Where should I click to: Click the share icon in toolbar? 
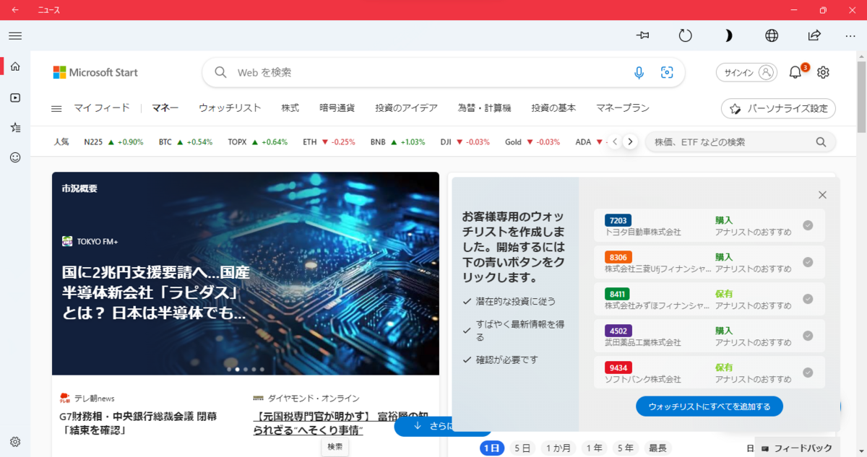[814, 35]
